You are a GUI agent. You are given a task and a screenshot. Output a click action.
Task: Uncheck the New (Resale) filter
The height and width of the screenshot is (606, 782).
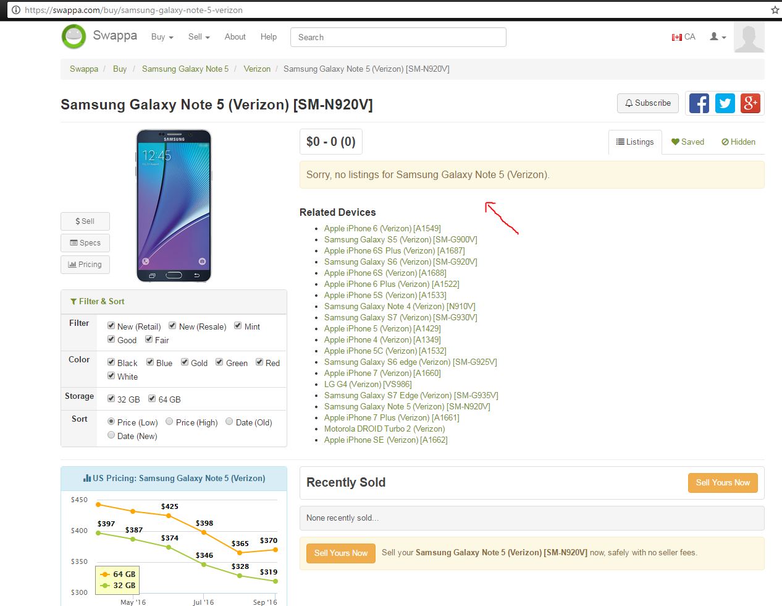pyautogui.click(x=173, y=326)
